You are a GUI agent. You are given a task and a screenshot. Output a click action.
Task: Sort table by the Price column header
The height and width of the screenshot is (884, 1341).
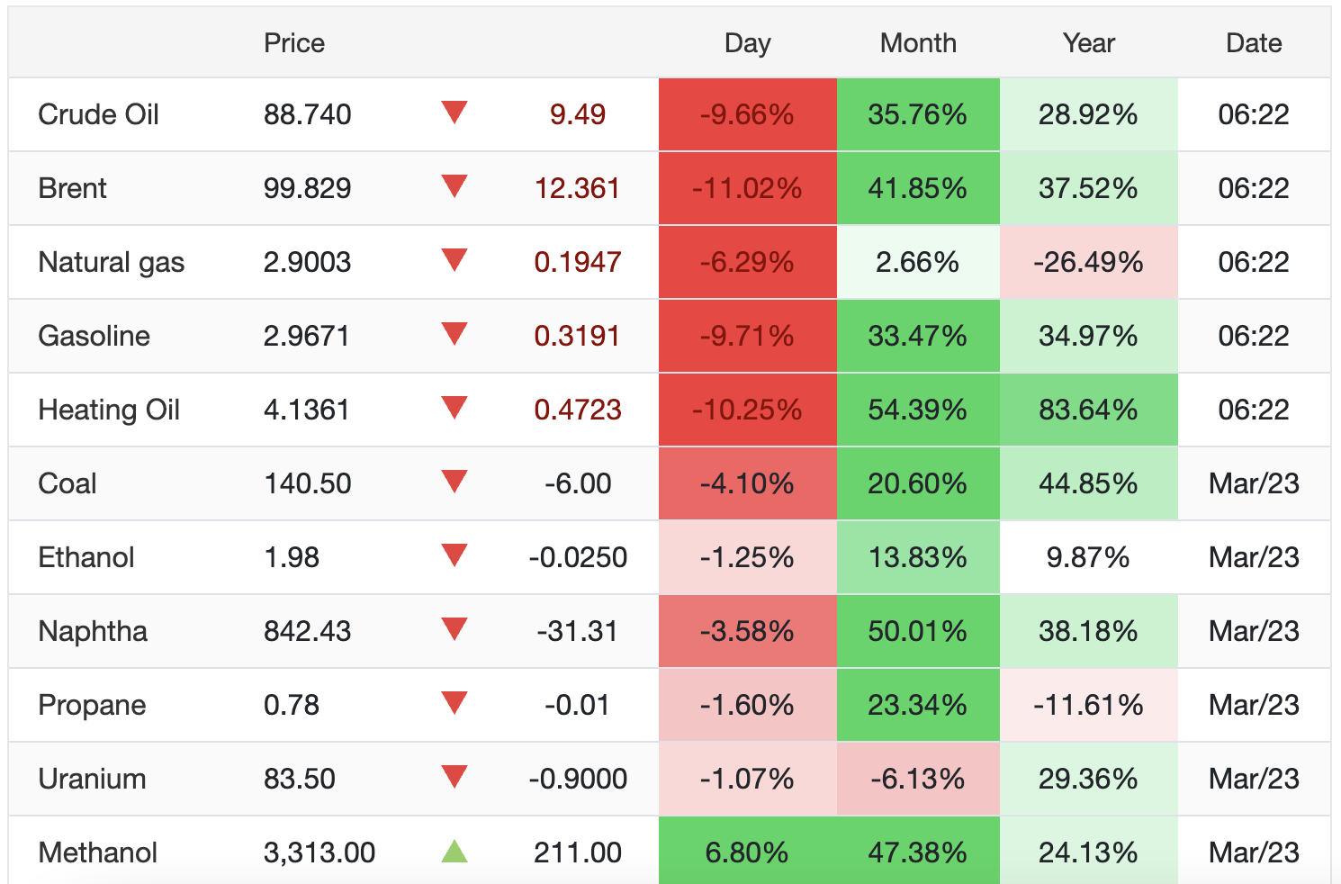(x=294, y=43)
